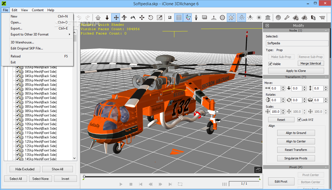332x190 pixels.
Task: Click the Align to Ground button
Action: (296, 133)
